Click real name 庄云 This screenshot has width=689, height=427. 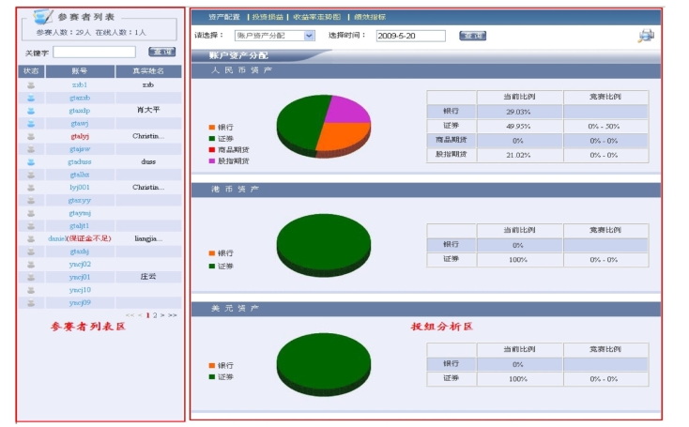148,277
